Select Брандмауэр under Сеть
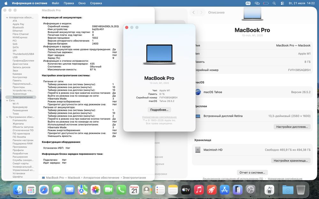This screenshot has width=319, height=199. pos(20,107)
